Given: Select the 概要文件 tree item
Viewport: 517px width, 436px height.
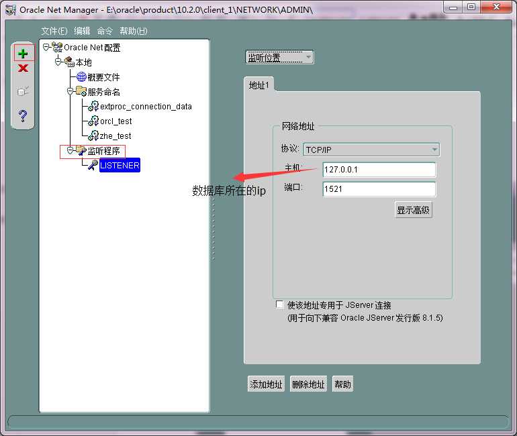Looking at the screenshot, I should (103, 77).
